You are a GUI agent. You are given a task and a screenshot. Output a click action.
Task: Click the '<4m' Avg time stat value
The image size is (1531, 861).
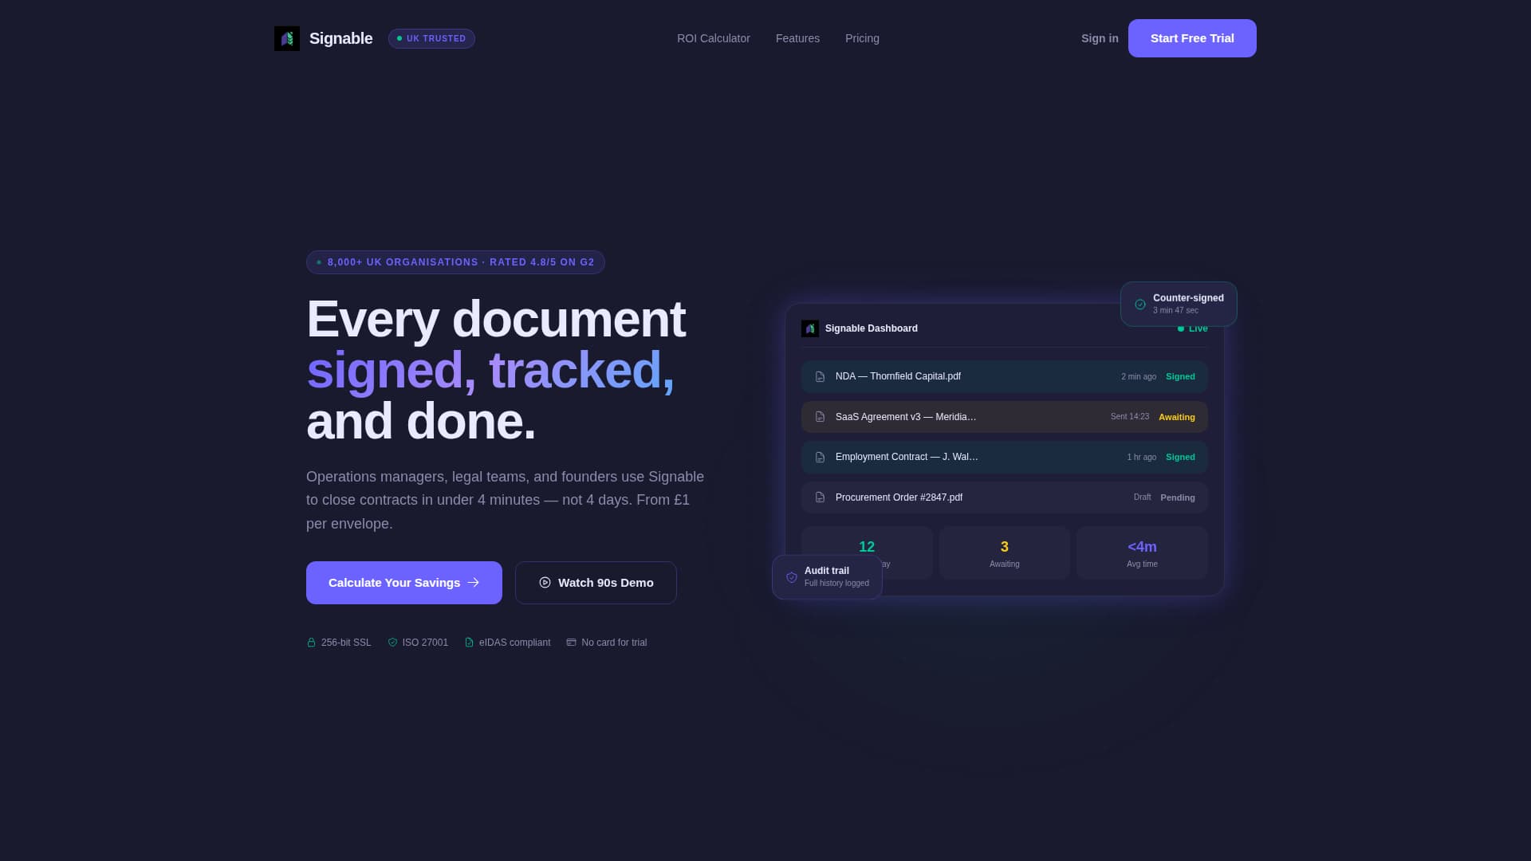(1142, 547)
